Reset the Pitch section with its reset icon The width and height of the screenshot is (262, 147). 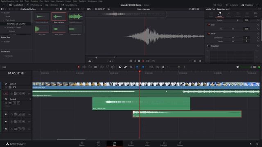pyautogui.click(x=258, y=33)
